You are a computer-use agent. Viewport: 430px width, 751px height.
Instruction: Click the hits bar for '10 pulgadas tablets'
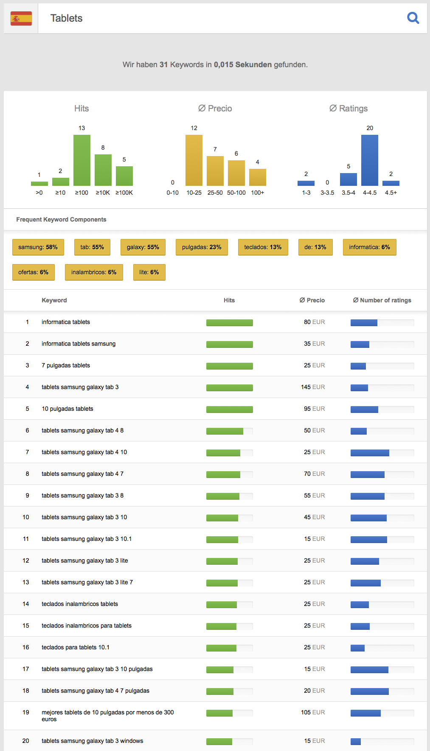[229, 409]
